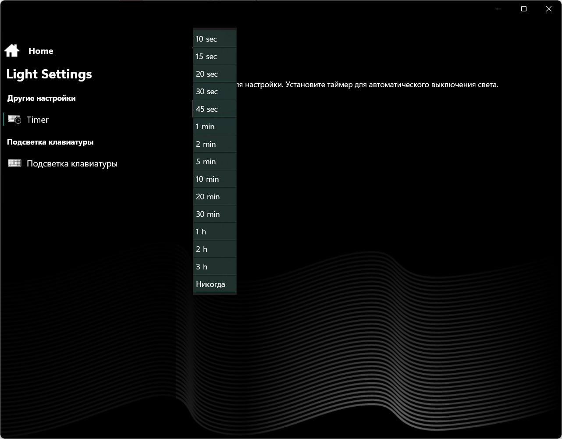562x439 pixels.
Task: Set timer to 10 min
Action: click(215, 179)
